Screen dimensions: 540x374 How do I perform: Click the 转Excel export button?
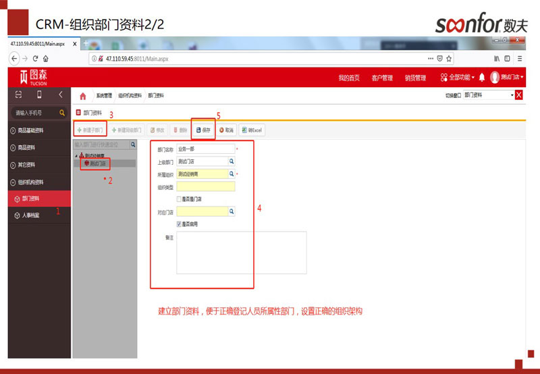(251, 130)
